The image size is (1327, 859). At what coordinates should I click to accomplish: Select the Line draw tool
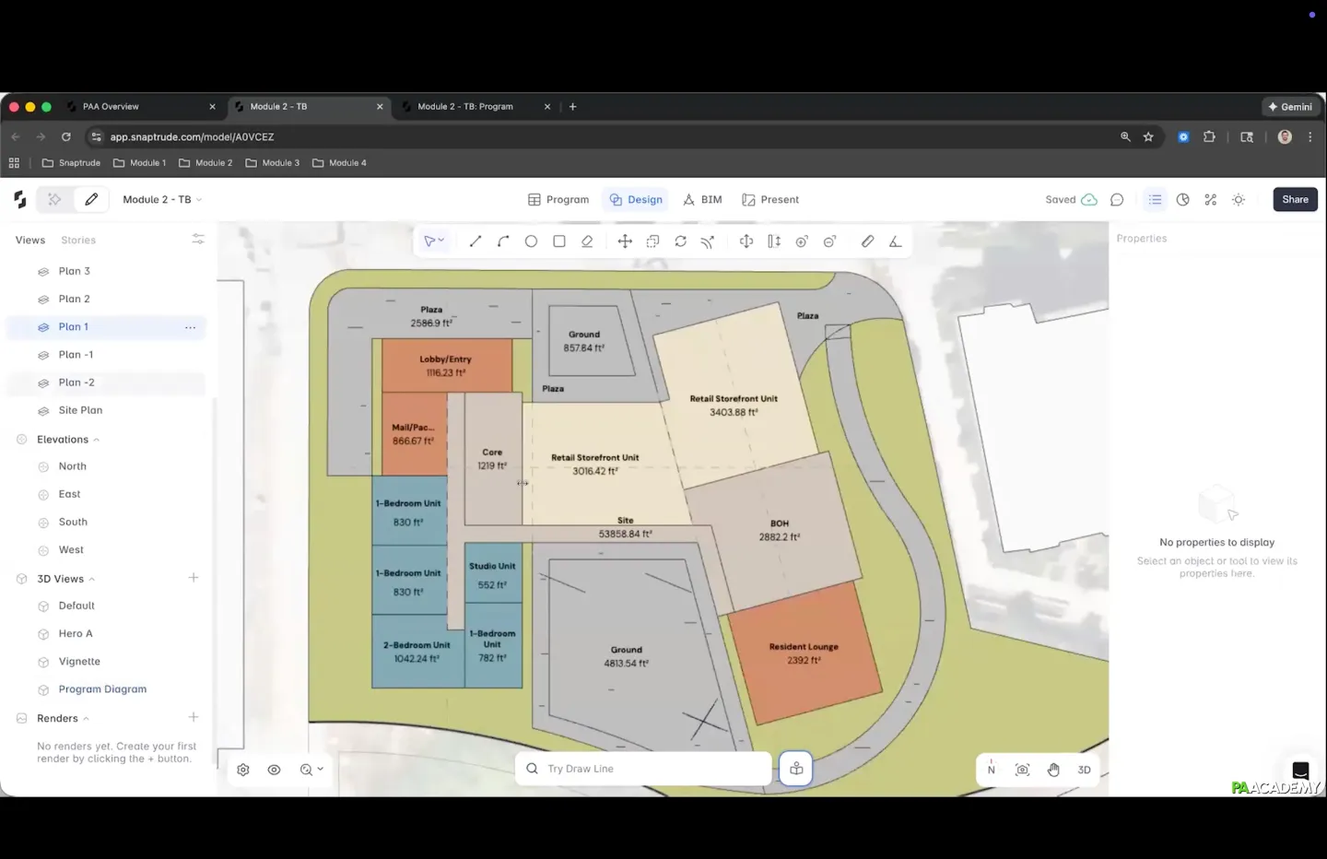point(476,241)
